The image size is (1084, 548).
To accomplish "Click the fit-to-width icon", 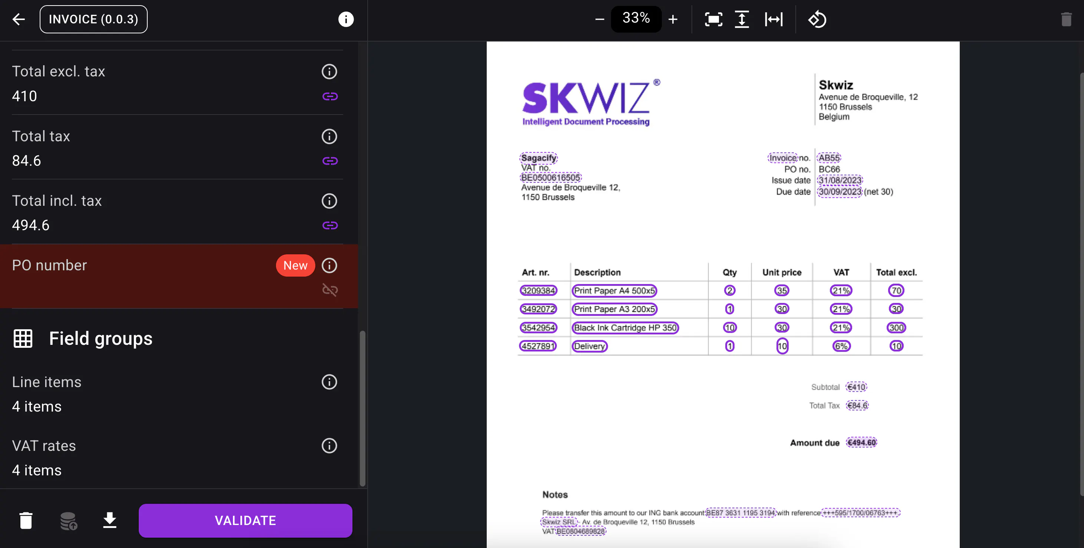I will pyautogui.click(x=773, y=19).
